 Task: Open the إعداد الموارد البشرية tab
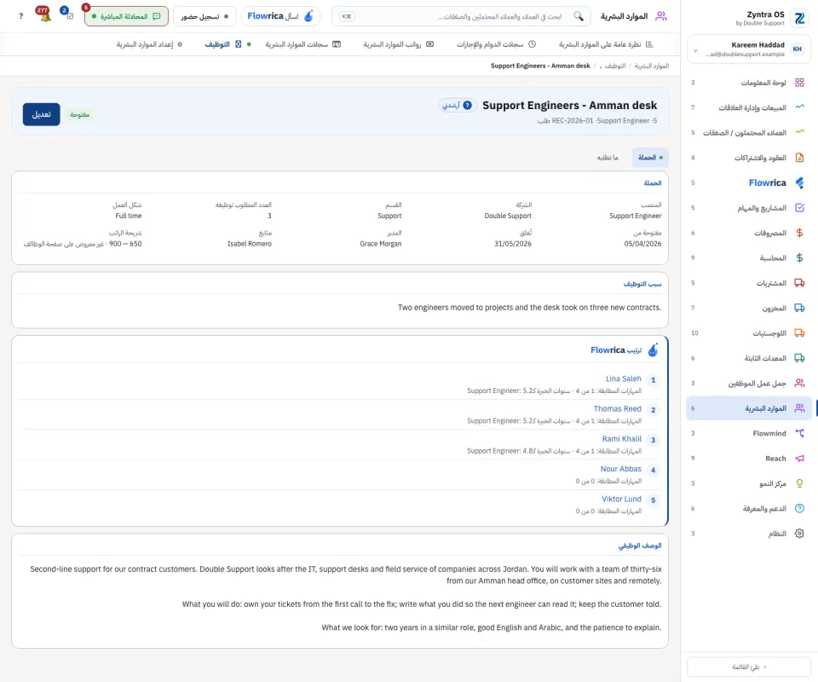tap(149, 44)
